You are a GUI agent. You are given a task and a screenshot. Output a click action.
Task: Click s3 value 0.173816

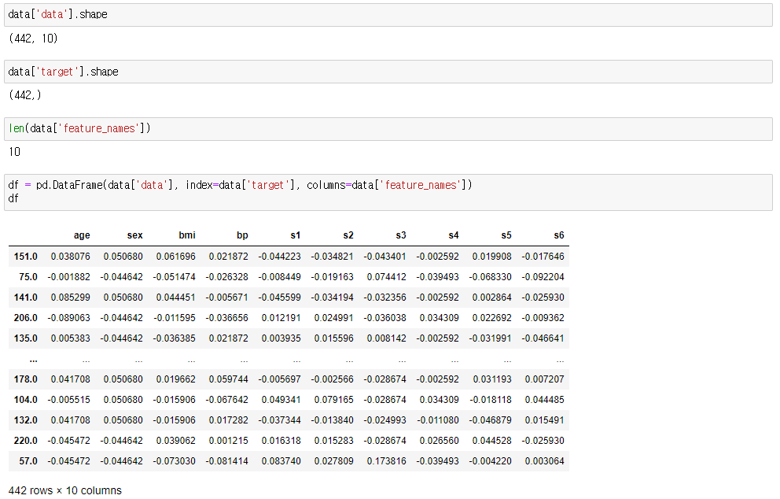click(x=387, y=460)
